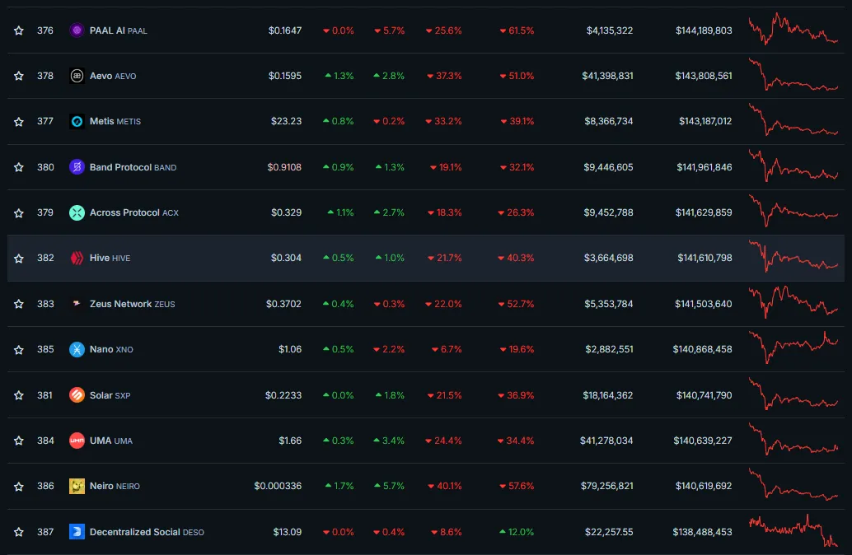
Task: Click the PAAL AI price $0.1647
Action: click(x=285, y=30)
